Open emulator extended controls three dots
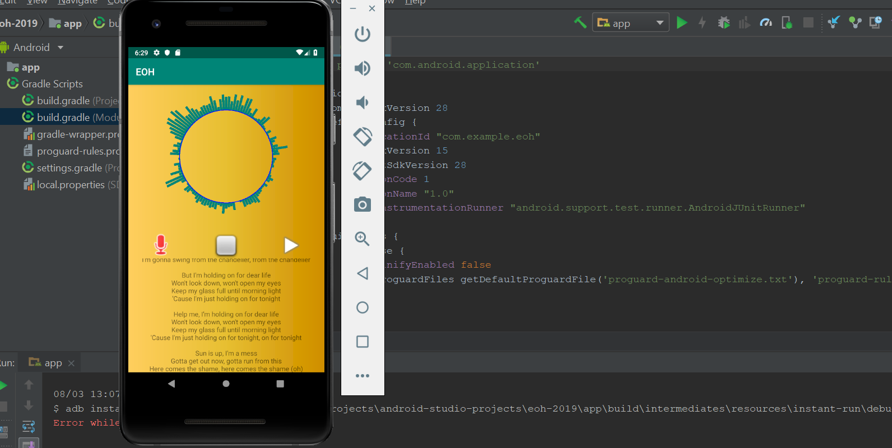The width and height of the screenshot is (892, 448). [363, 376]
